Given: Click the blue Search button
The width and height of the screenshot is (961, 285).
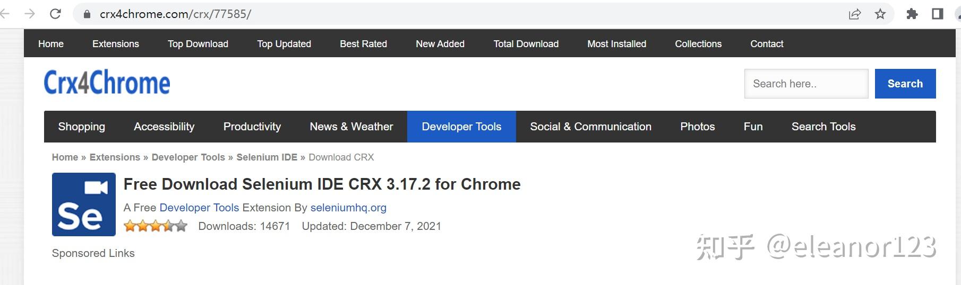Looking at the screenshot, I should 905,84.
